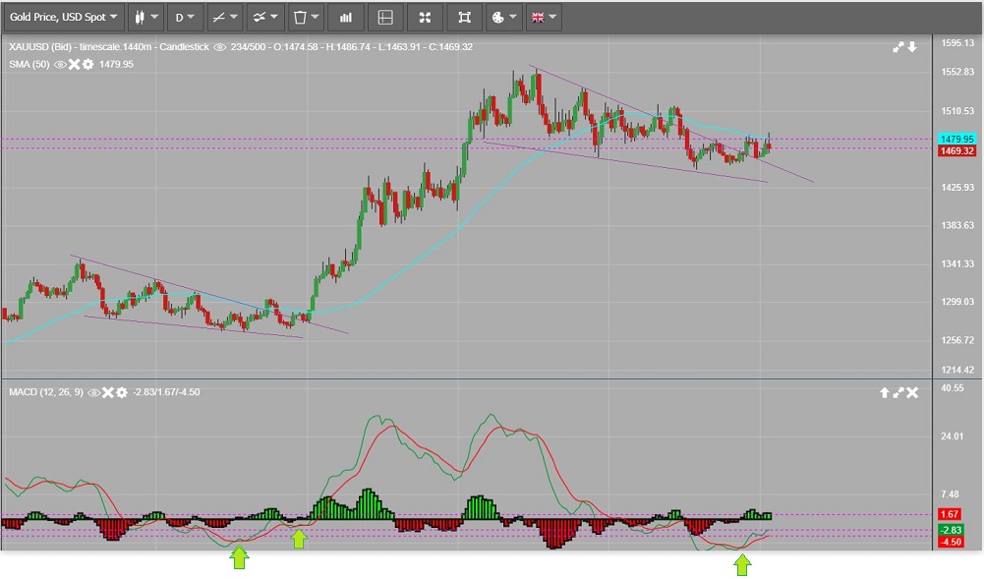984x579 pixels.
Task: Toggle visibility of XAUUSD candlestick series
Action: (219, 47)
